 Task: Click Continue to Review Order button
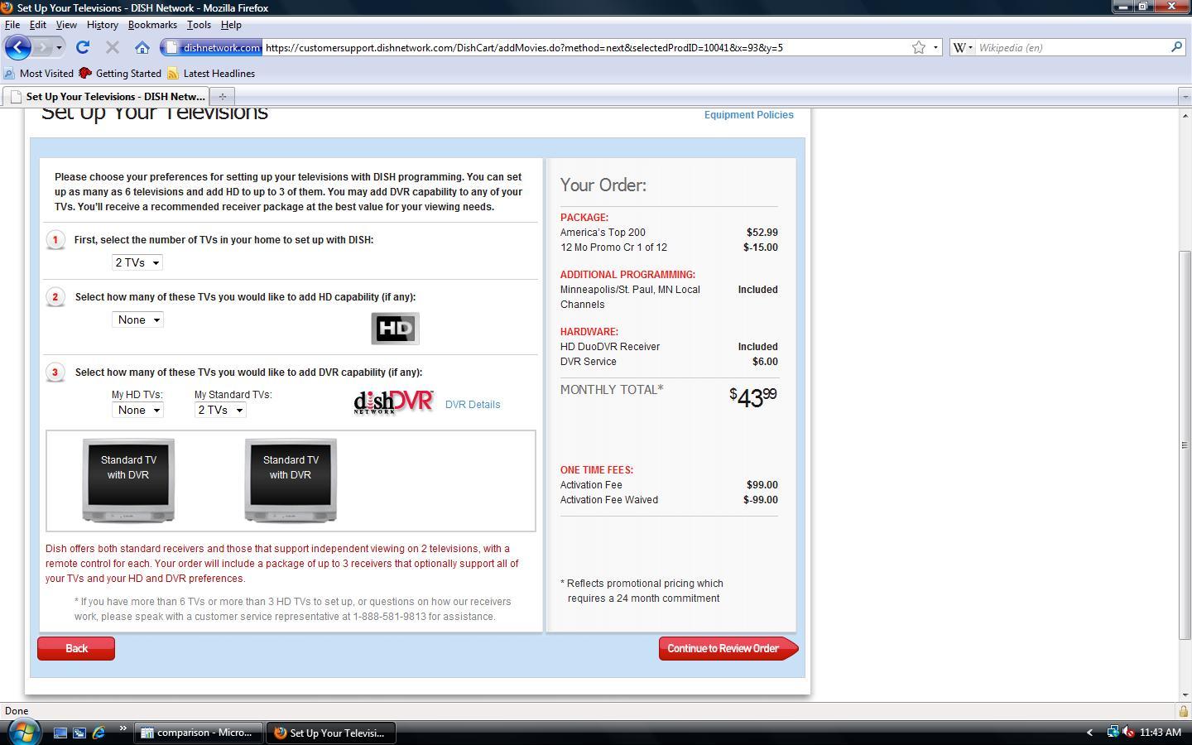(728, 648)
